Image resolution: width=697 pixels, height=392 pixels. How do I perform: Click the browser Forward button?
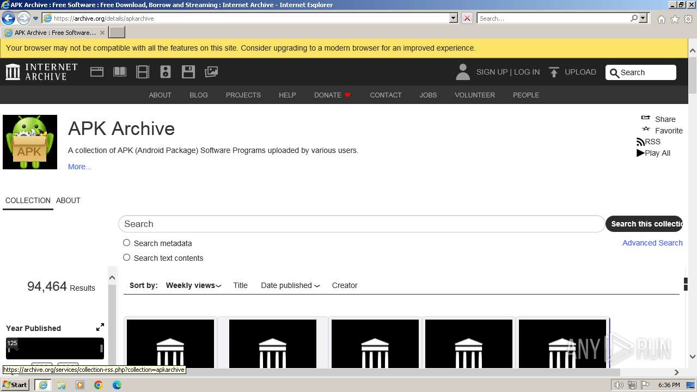point(23,18)
